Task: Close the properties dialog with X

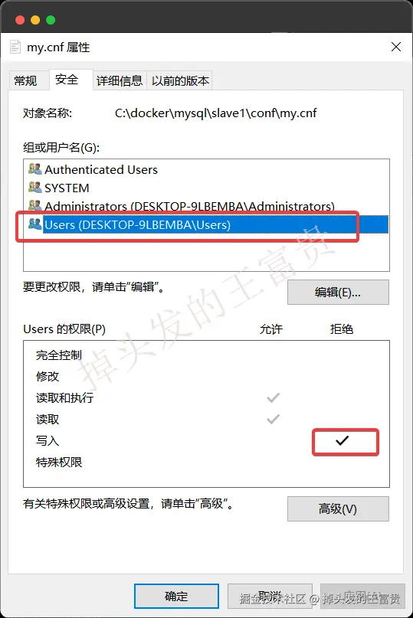Action: coord(396,47)
